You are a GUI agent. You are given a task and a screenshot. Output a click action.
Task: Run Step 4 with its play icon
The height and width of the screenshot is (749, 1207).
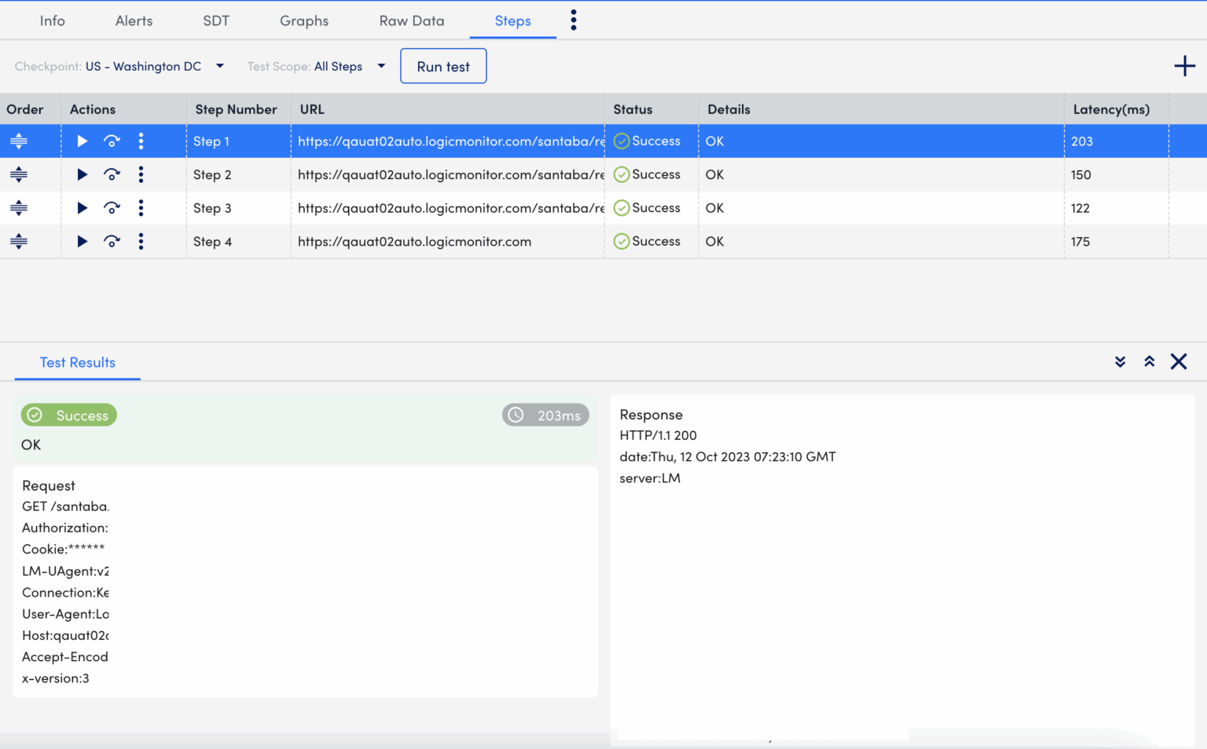click(82, 241)
